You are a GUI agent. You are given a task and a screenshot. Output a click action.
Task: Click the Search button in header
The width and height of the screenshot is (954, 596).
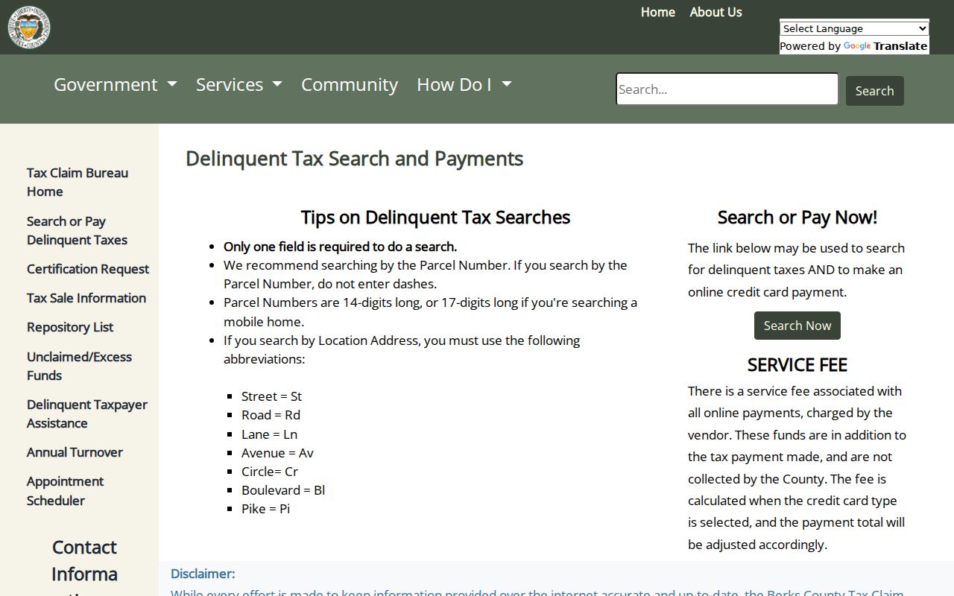tap(874, 91)
